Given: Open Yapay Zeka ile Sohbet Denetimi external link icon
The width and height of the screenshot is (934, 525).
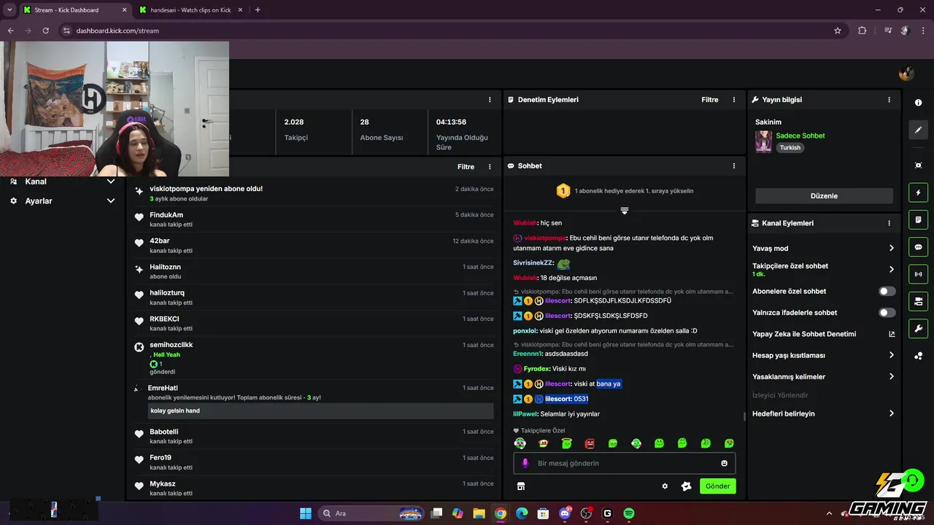Looking at the screenshot, I should pos(891,334).
